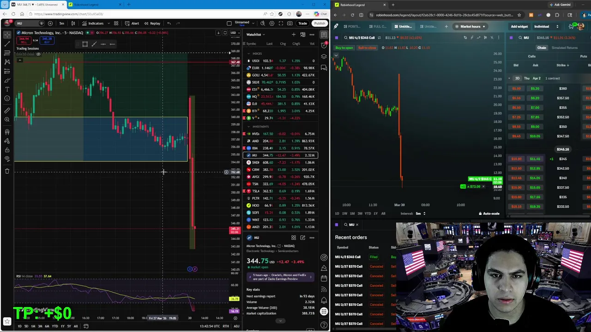591x332 pixels.
Task: Edit MU symbol note icon
Action: tap(302, 237)
